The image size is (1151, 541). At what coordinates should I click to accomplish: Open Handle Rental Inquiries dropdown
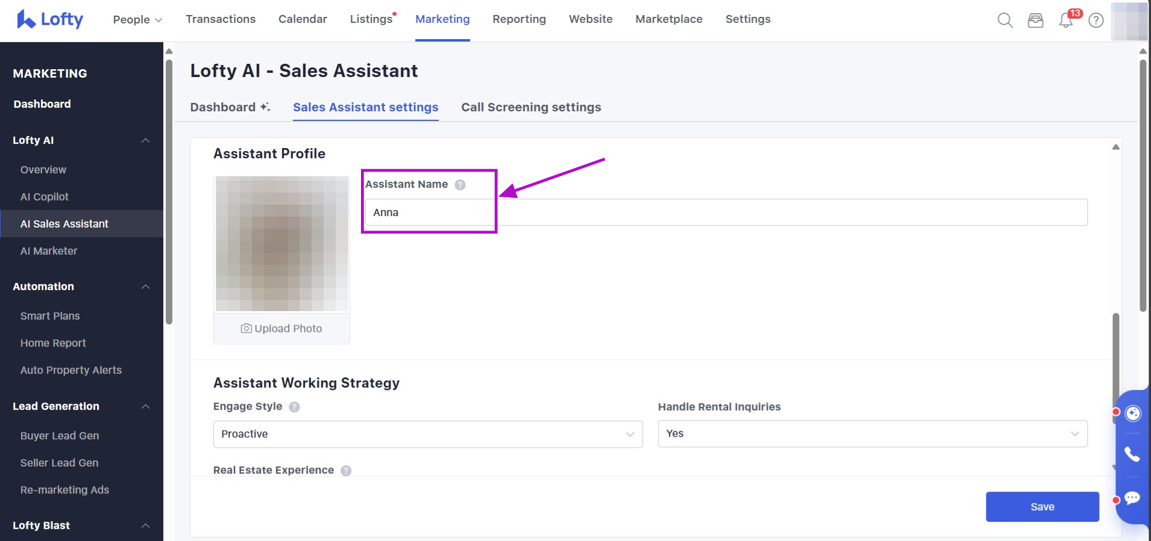(x=873, y=433)
